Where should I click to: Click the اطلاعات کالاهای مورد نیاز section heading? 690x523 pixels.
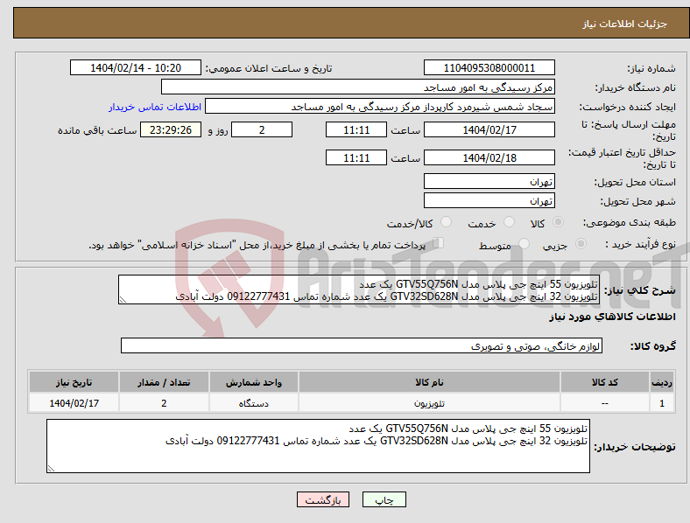(x=612, y=317)
